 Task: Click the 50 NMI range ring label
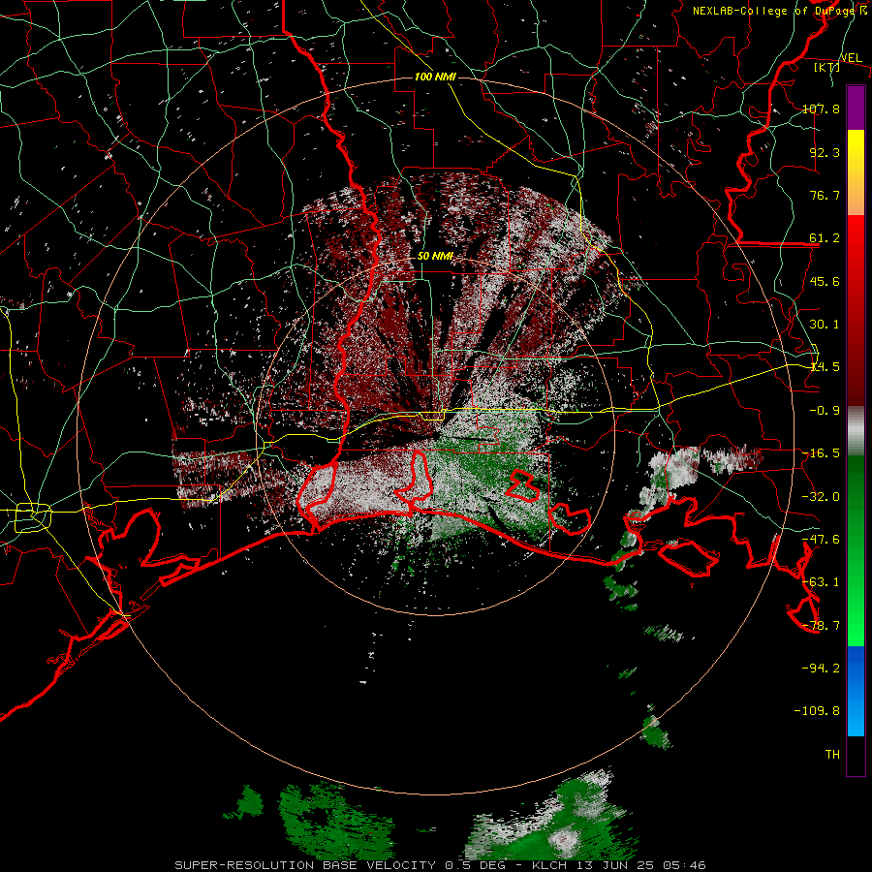click(x=435, y=256)
